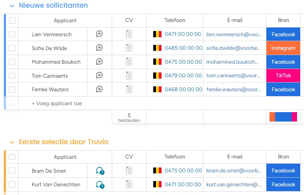
Task: Open conversation icon for Lien Vermeersch
Action: click(99, 34)
